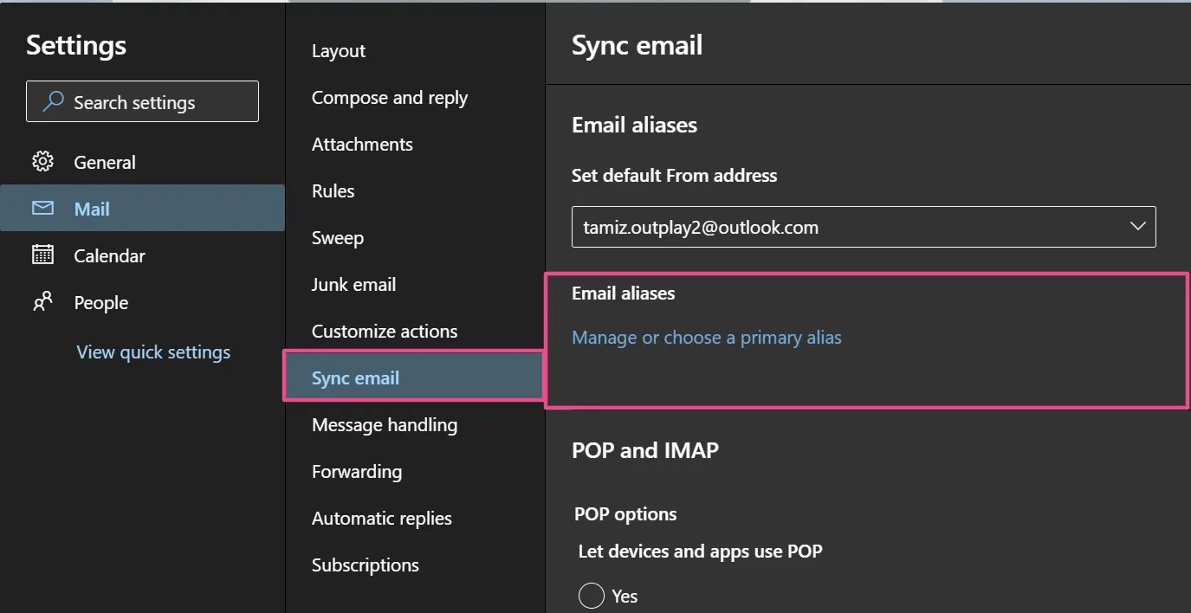Image resolution: width=1191 pixels, height=613 pixels.
Task: Click the View quick settings link
Action: [153, 352]
